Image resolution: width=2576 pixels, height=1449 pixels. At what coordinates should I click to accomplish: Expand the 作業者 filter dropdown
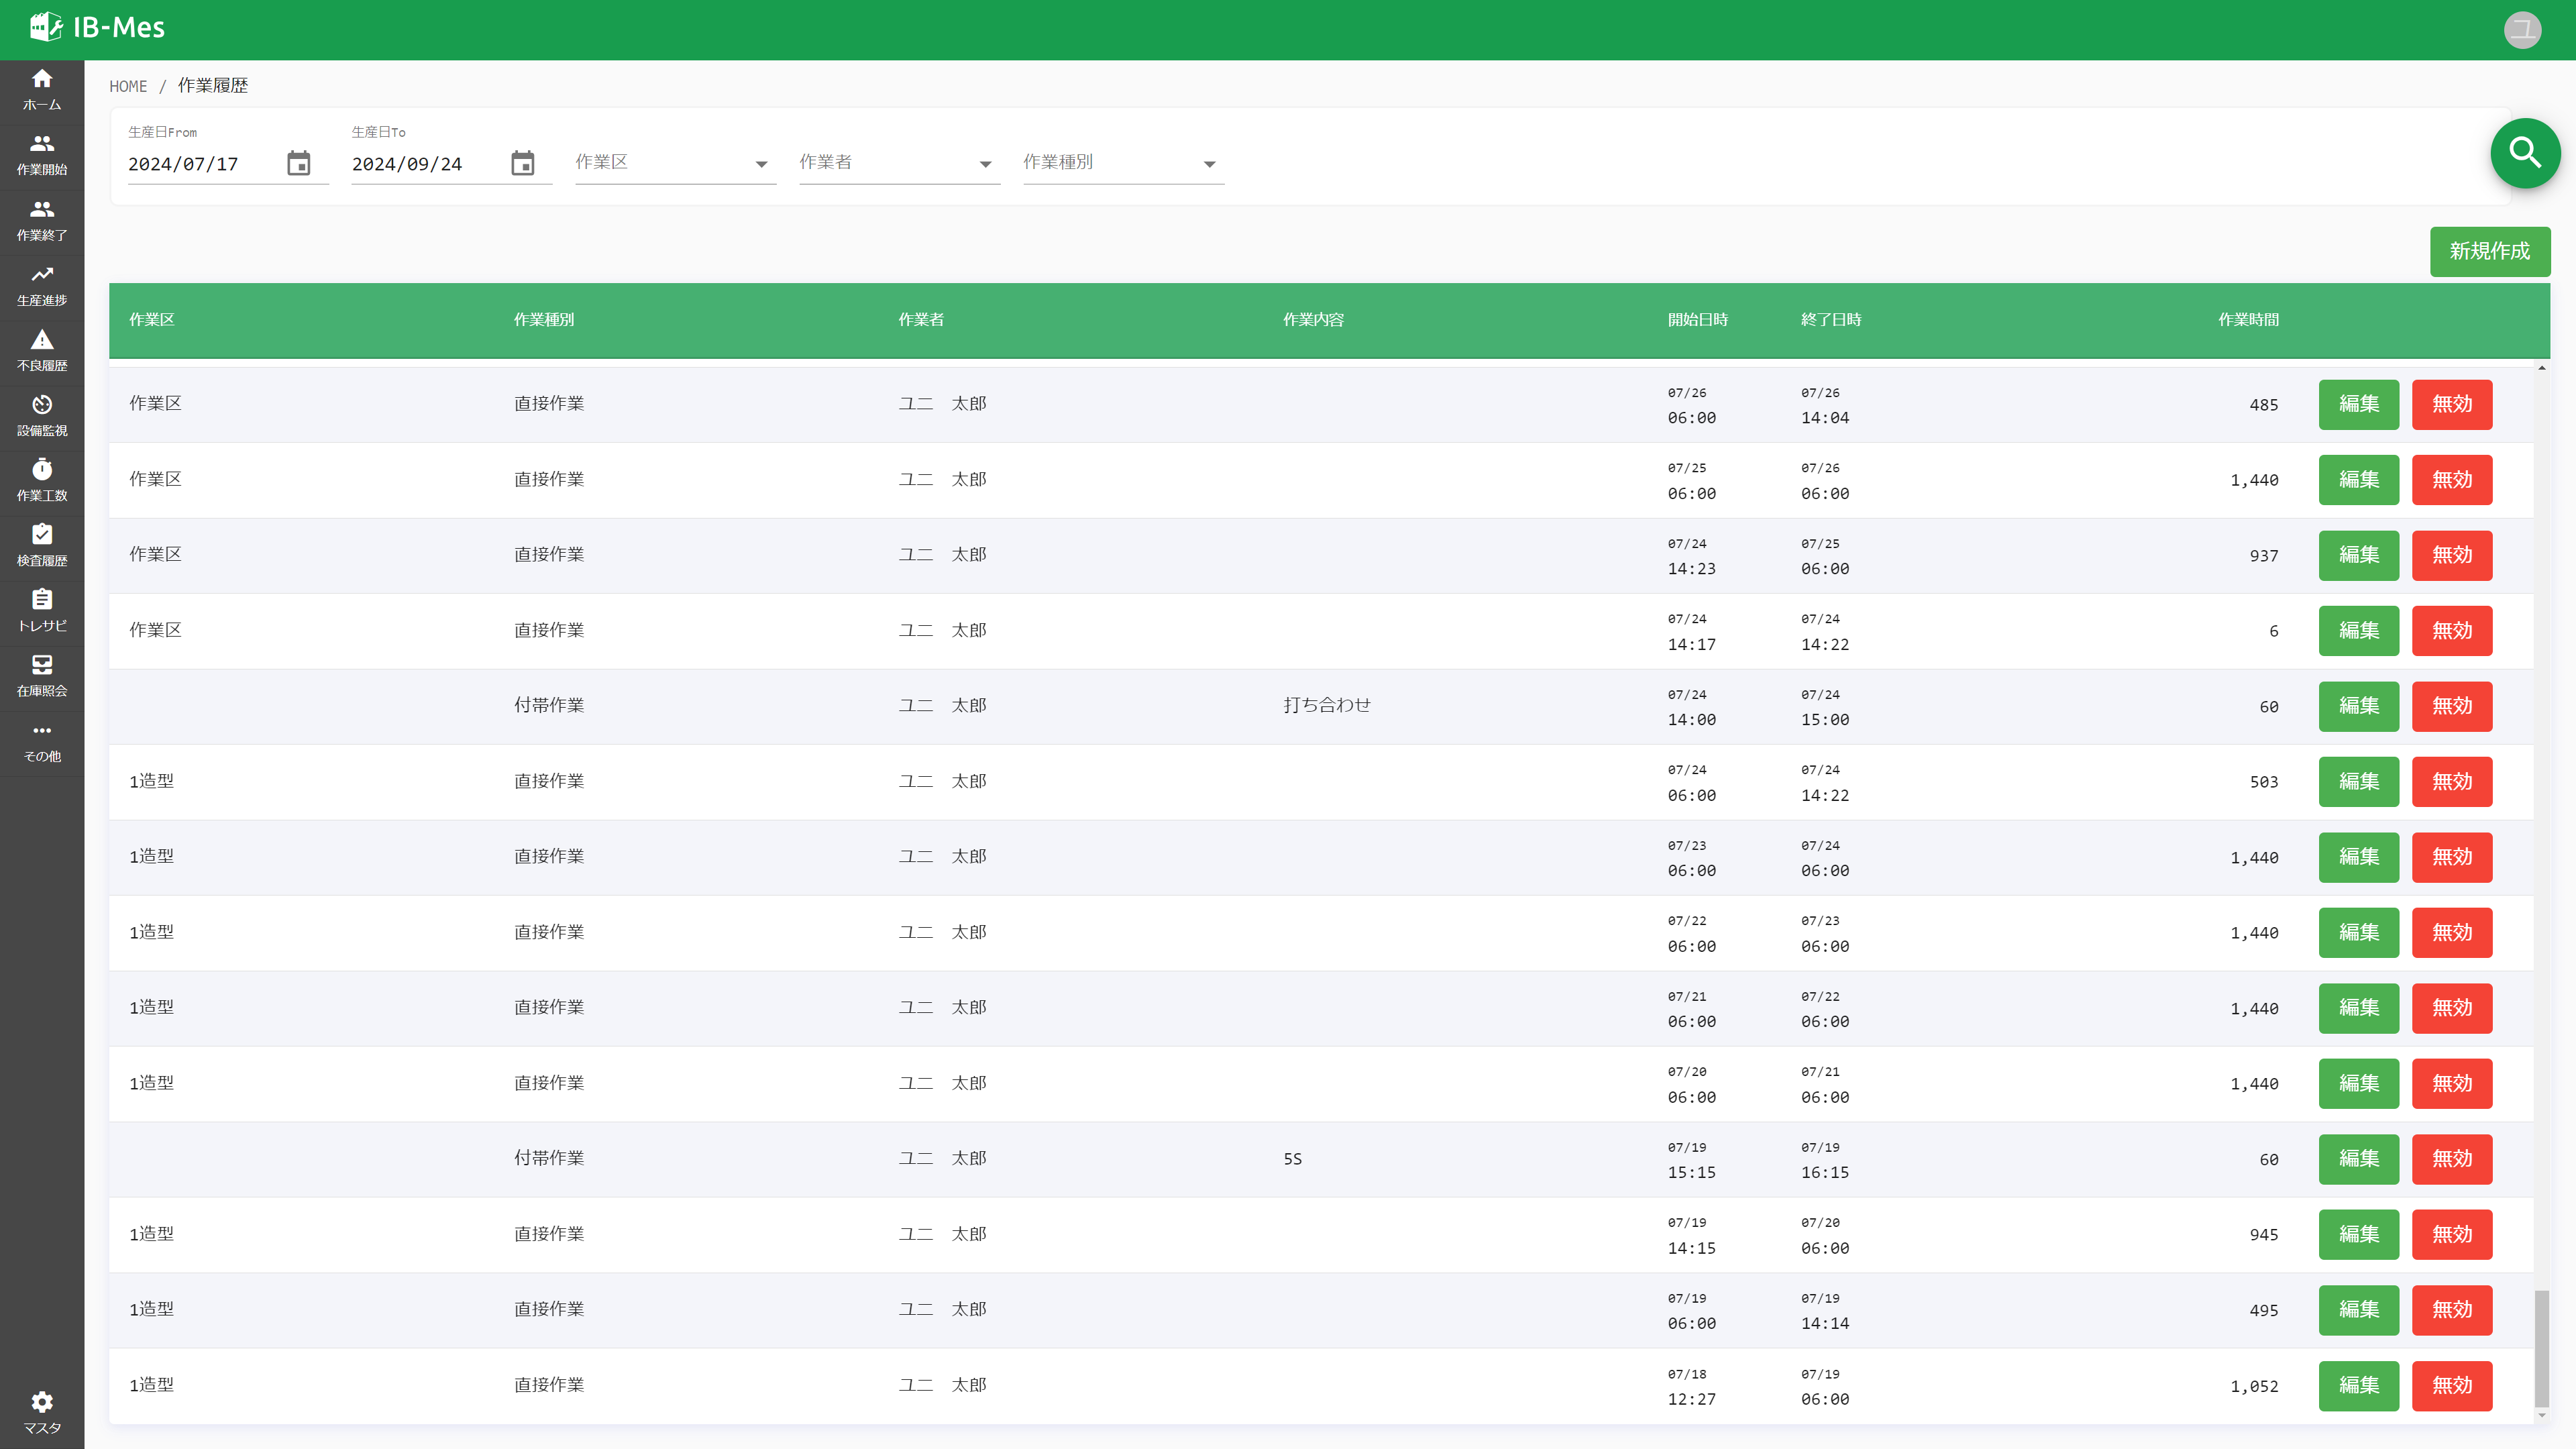(x=900, y=163)
